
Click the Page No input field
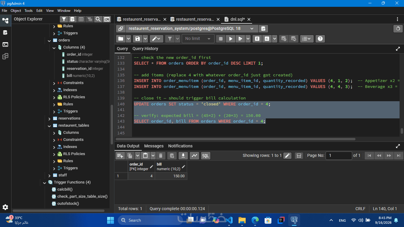(x=339, y=155)
